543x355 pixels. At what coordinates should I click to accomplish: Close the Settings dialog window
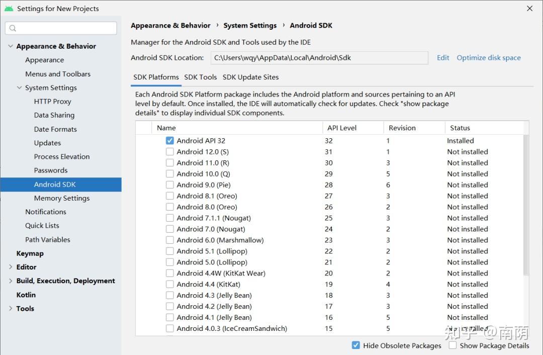coord(529,9)
